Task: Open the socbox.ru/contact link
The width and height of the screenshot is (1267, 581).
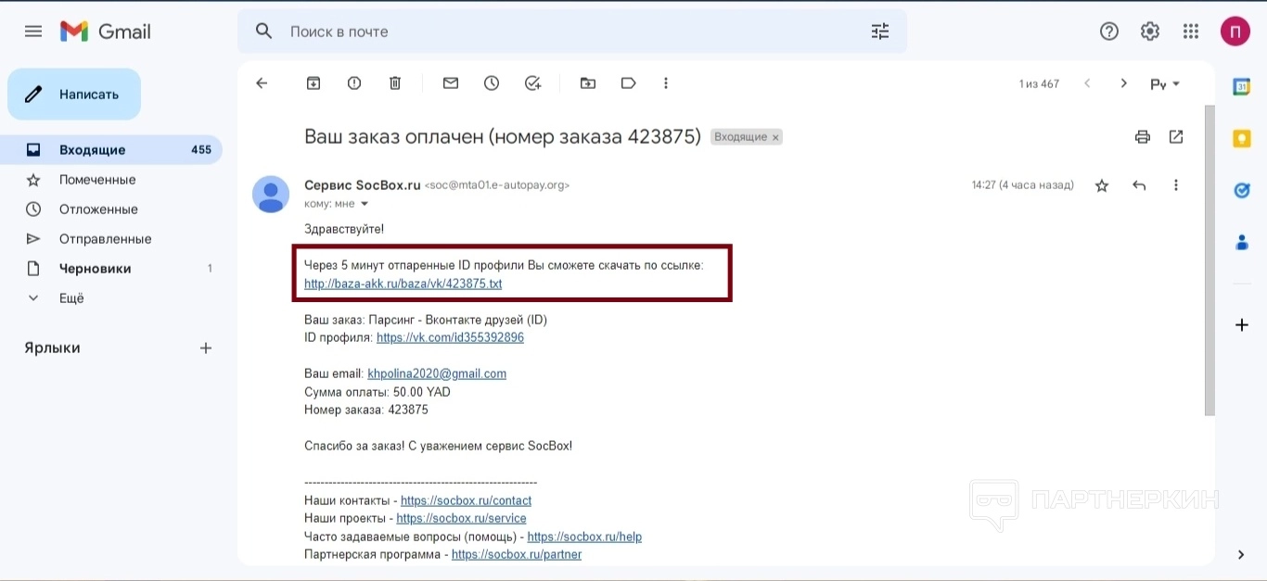Action: pos(466,500)
